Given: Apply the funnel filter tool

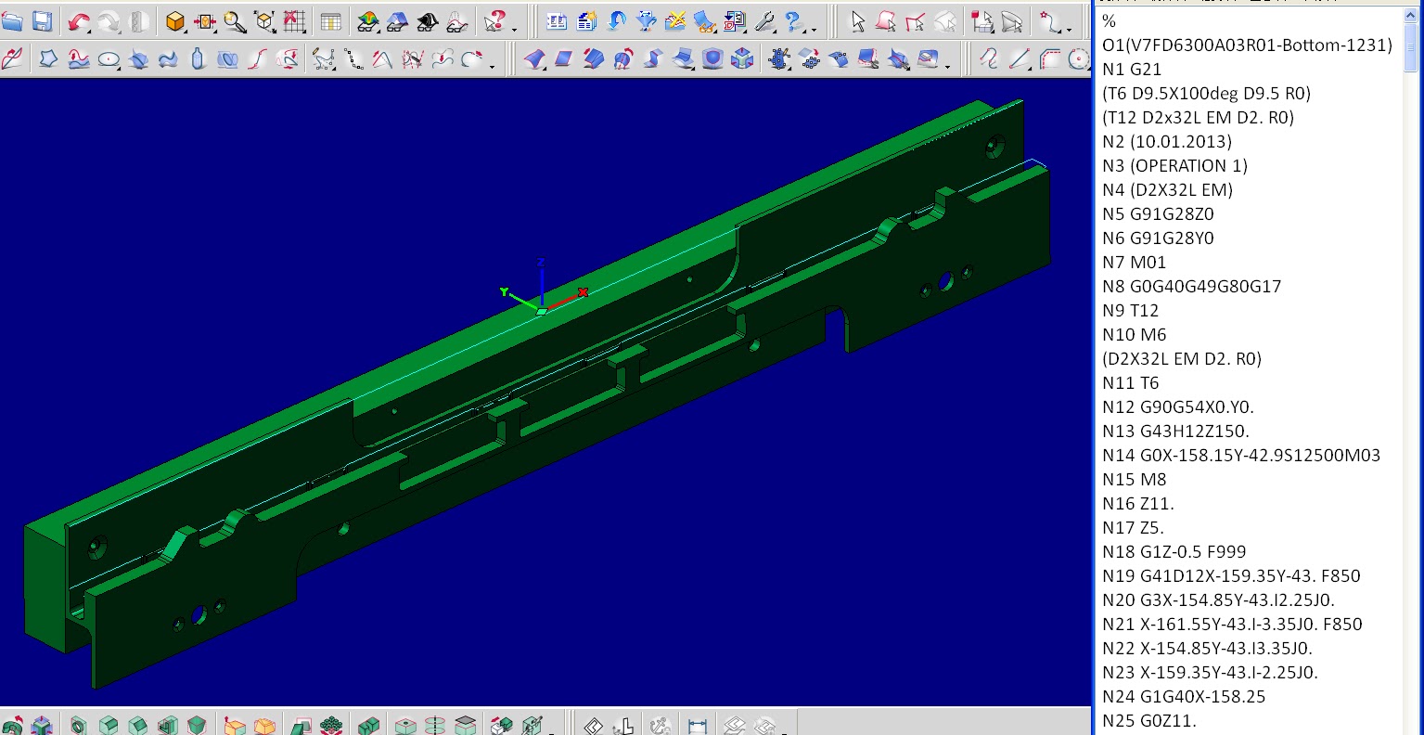Looking at the screenshot, I should [x=647, y=21].
